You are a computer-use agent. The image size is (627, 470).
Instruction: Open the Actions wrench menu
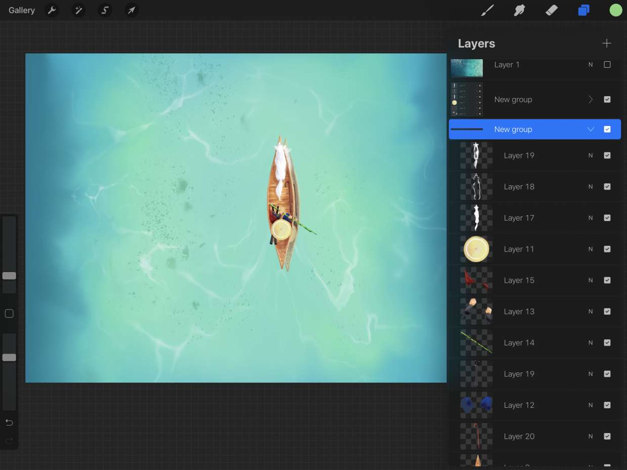[52, 10]
